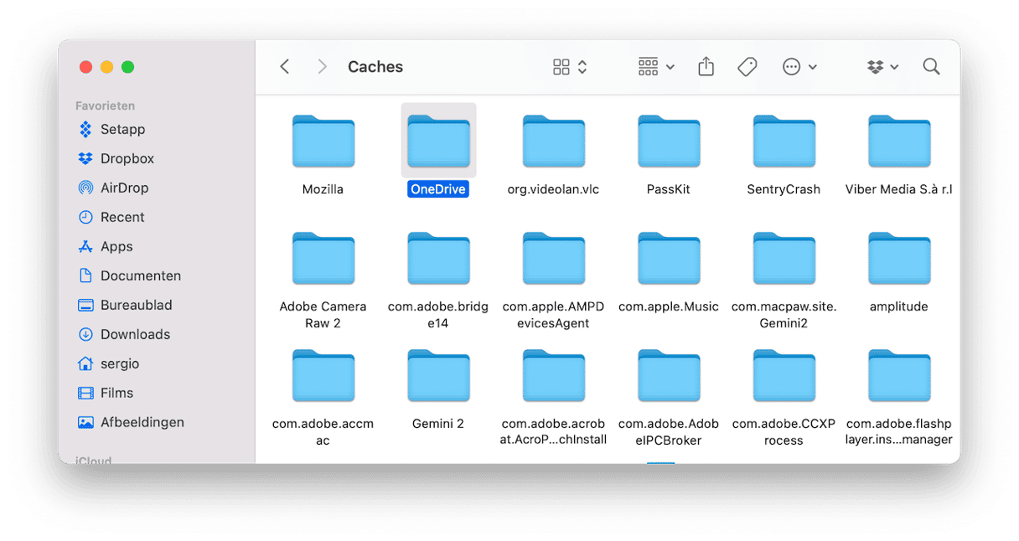This screenshot has width=1019, height=541.
Task: Click the com.apple.Music name label
Action: pos(669,307)
